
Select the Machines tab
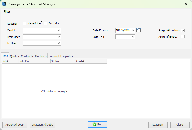(x=41, y=56)
